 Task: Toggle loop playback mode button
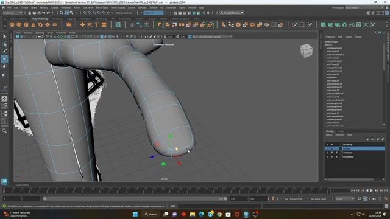pyautogui.click(x=360, y=199)
